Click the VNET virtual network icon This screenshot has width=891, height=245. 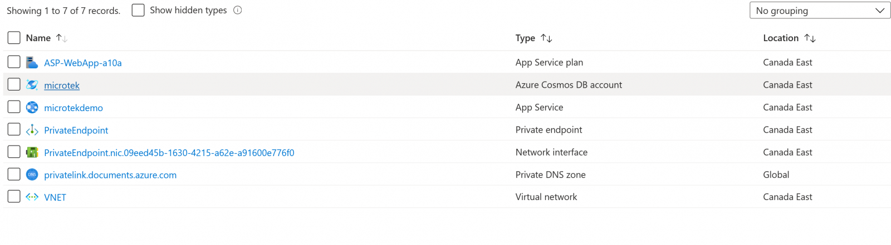tap(32, 197)
